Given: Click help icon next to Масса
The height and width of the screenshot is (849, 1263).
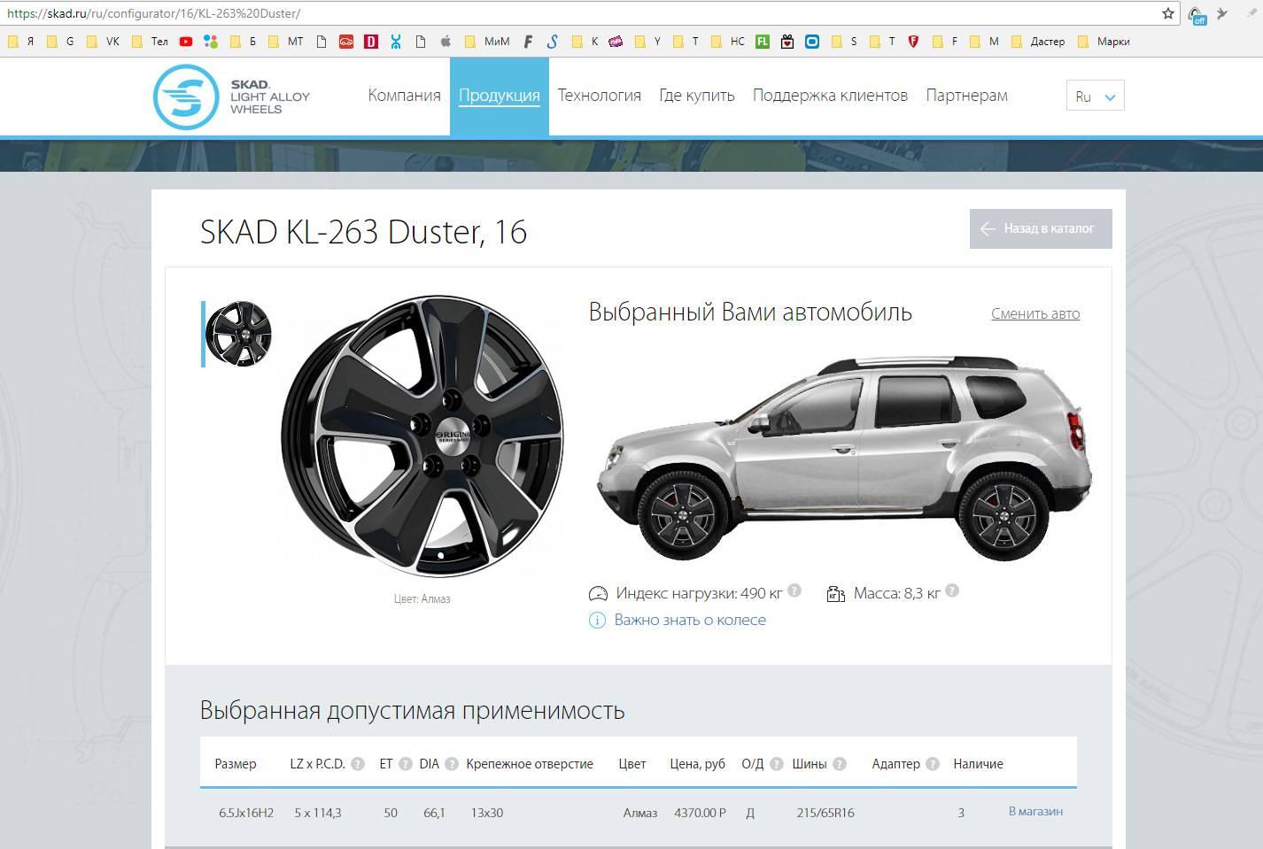Looking at the screenshot, I should click(952, 590).
